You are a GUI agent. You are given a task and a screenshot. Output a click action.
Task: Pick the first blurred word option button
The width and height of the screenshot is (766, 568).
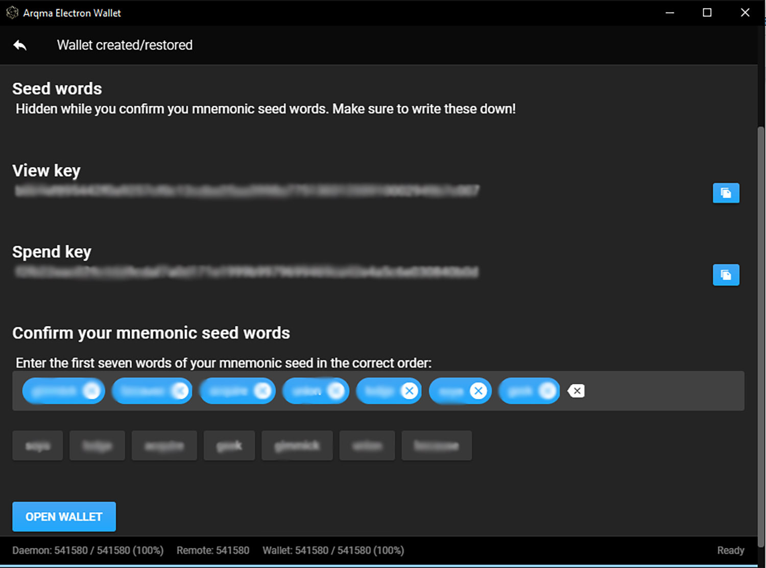click(38, 445)
